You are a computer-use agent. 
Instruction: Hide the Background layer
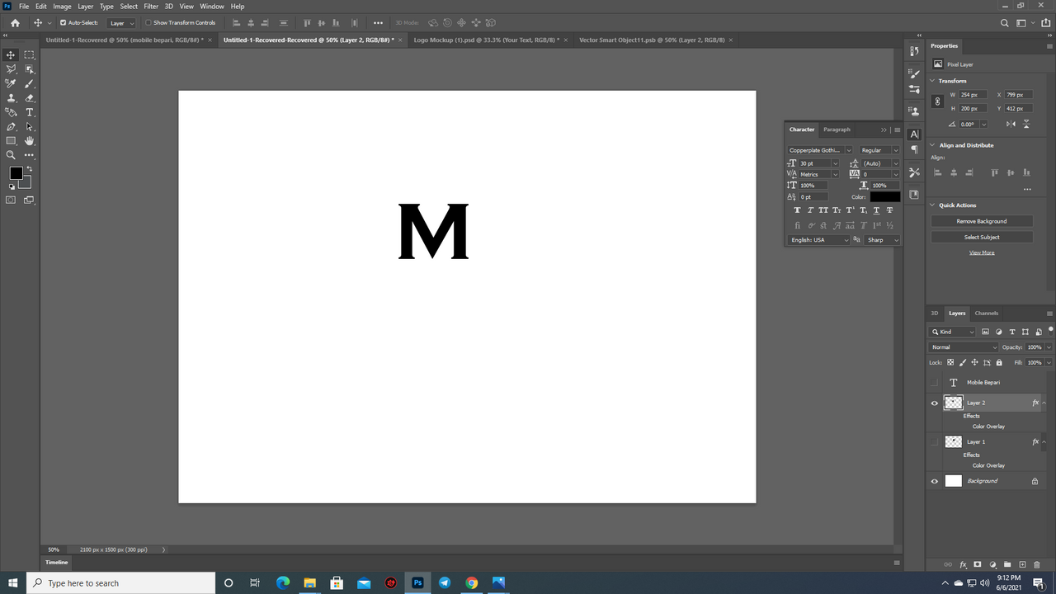coord(935,481)
